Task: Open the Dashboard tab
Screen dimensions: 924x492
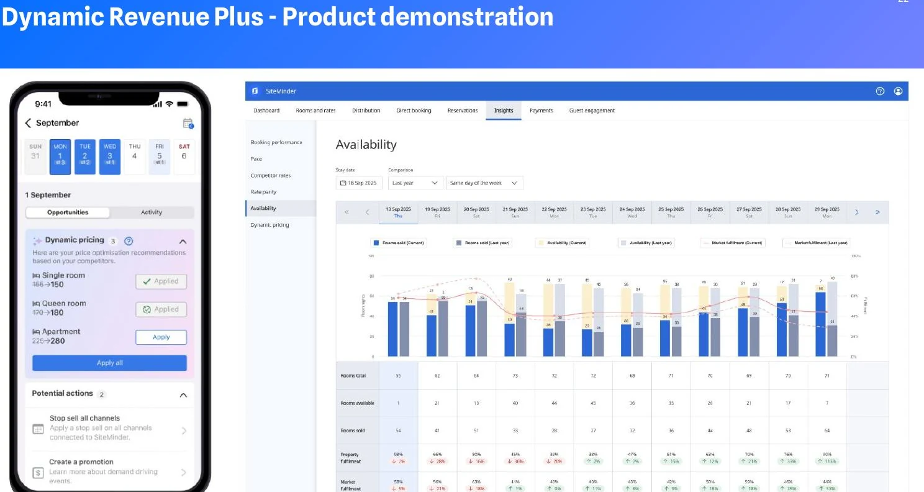Action: [x=266, y=111]
